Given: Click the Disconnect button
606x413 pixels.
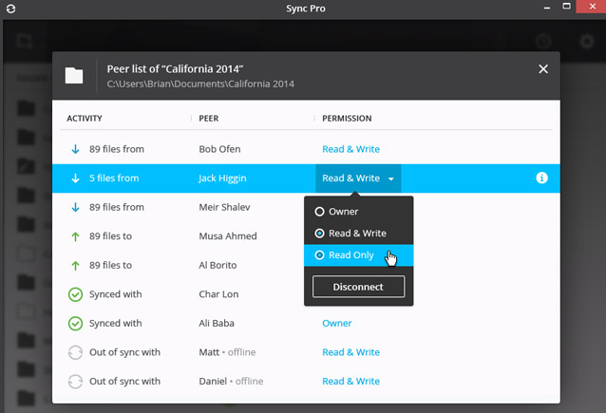Looking at the screenshot, I should click(358, 287).
